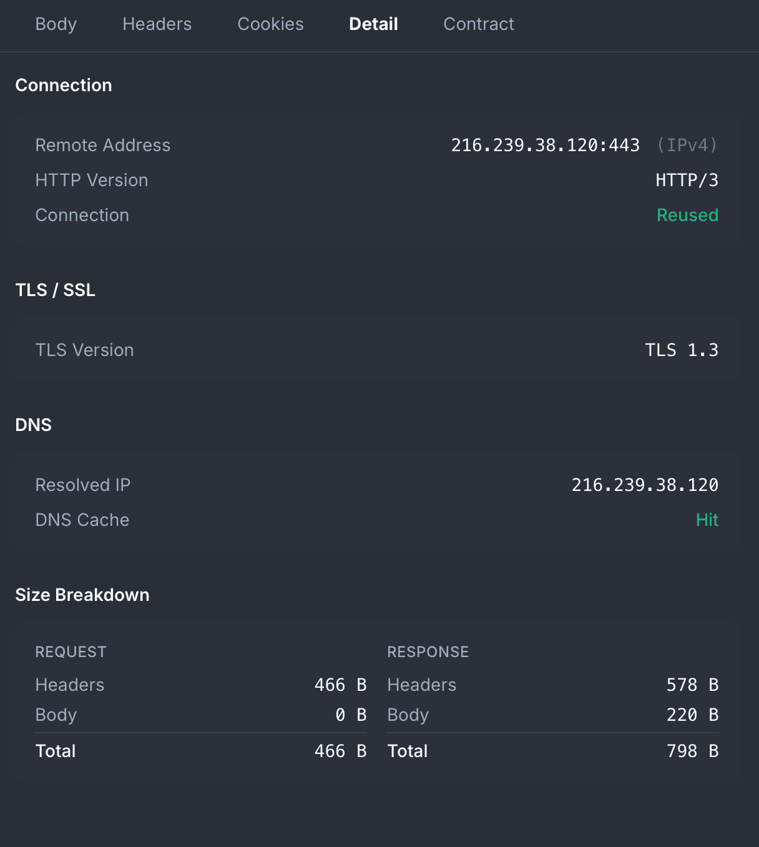759x847 pixels.
Task: Click the DNS Cache label
Action: 82,520
